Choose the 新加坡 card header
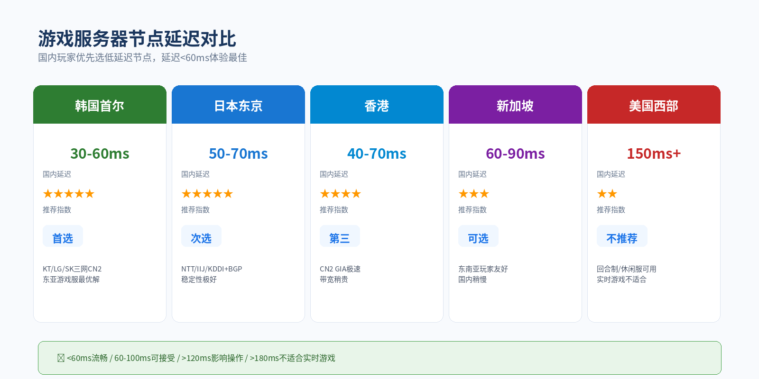The width and height of the screenshot is (759, 379). pyautogui.click(x=515, y=105)
